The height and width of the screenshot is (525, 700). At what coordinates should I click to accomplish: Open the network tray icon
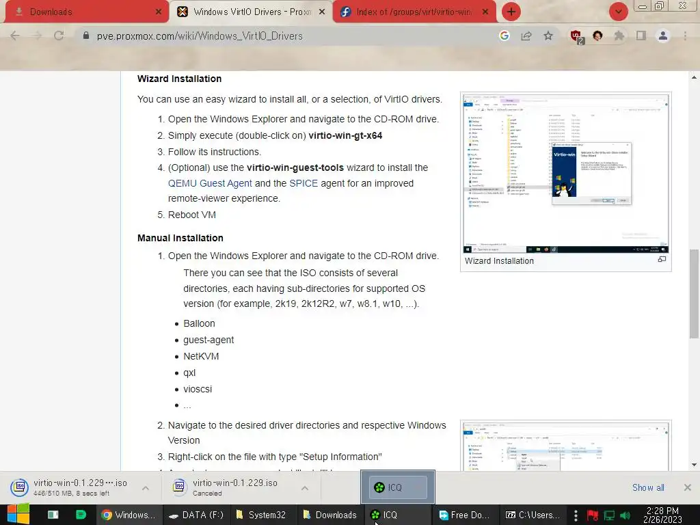pyautogui.click(x=609, y=515)
